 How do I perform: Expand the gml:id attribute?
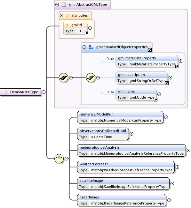[90, 28]
